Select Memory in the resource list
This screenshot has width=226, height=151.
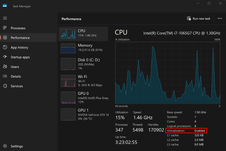pyautogui.click(x=68, y=49)
